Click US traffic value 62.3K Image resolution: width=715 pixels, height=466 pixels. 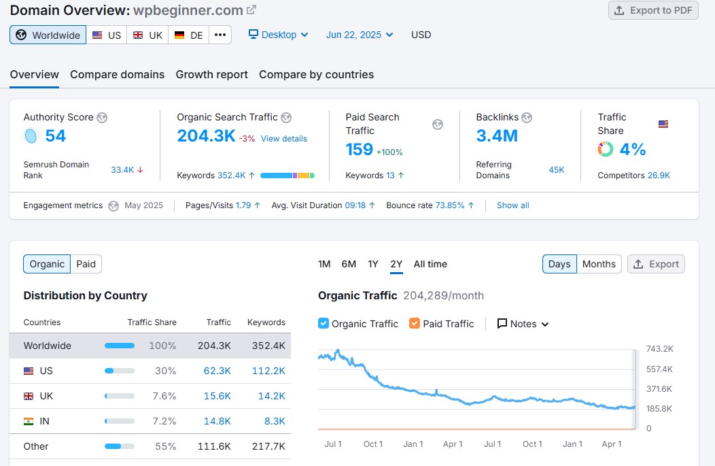click(217, 371)
